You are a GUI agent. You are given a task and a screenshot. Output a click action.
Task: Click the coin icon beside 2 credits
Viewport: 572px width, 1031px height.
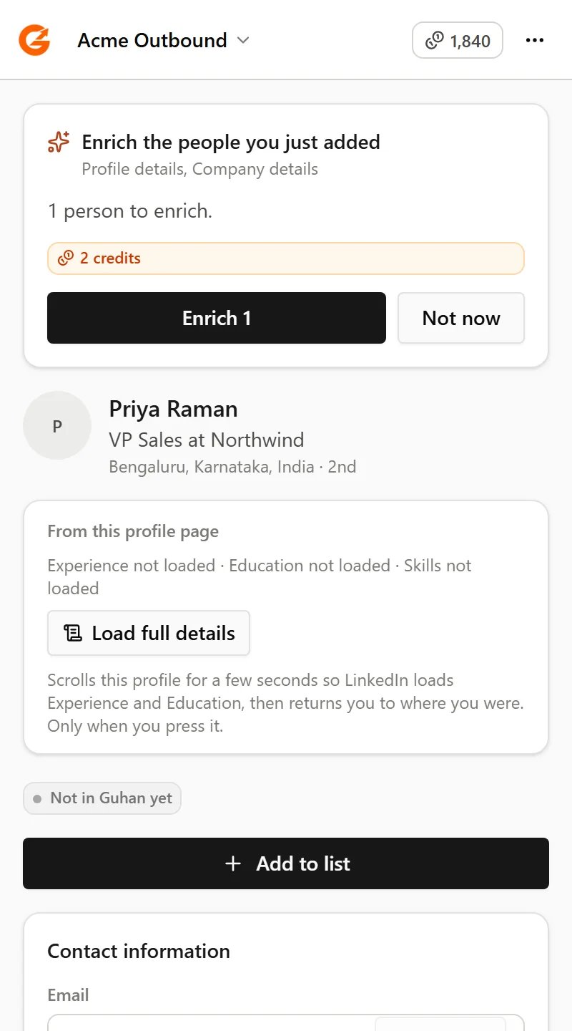66,258
